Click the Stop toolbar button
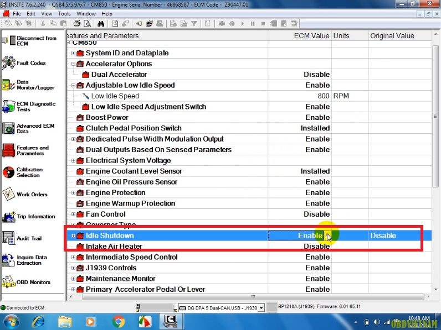This screenshot has width=441, height=330. (263, 24)
